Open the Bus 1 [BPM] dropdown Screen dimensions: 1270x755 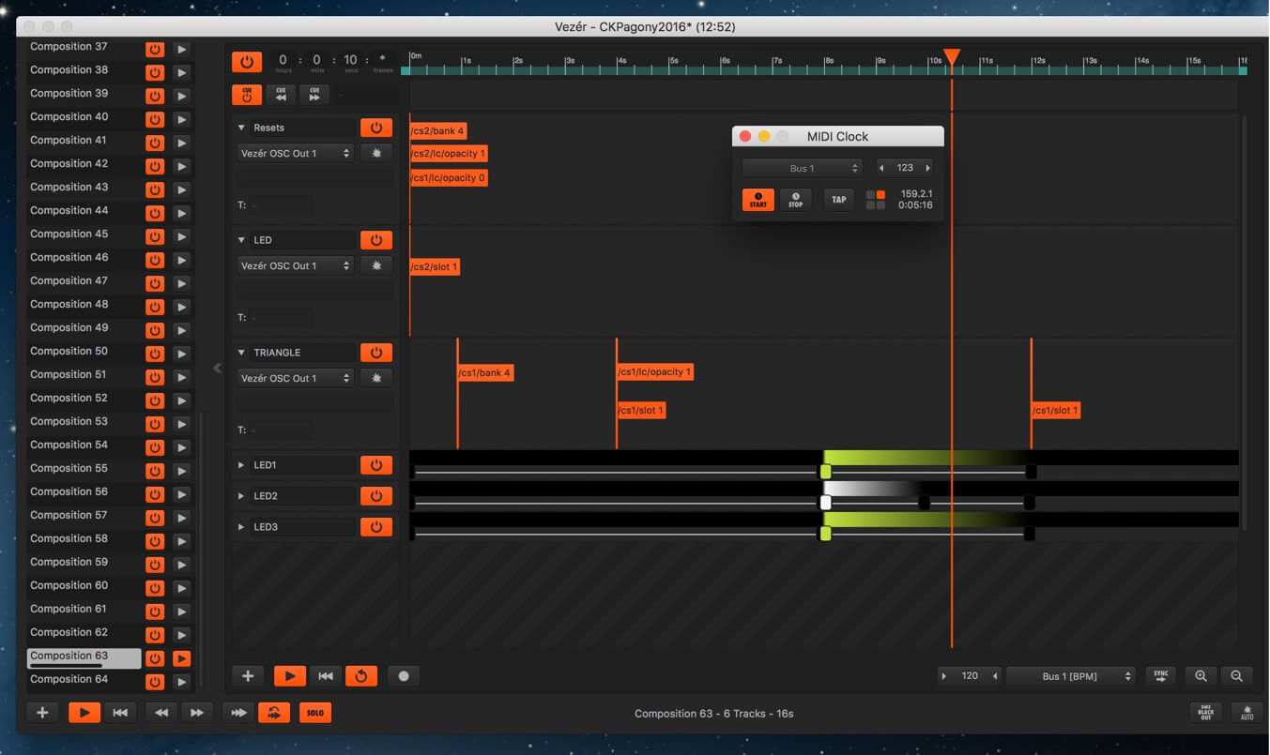(1070, 675)
